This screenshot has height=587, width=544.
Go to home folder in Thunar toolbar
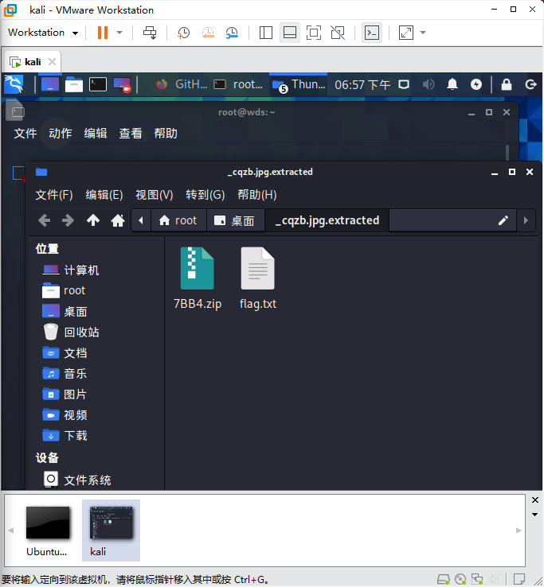pos(118,220)
